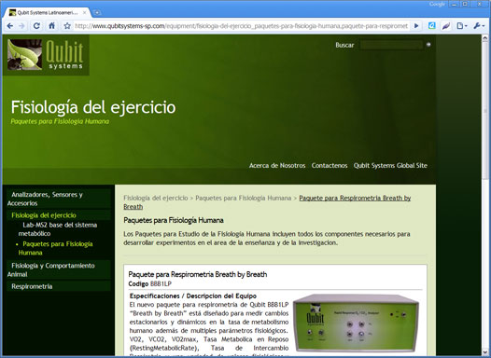Click the browser forward arrow
Image resolution: width=491 pixels, height=358 pixels.
coord(21,26)
